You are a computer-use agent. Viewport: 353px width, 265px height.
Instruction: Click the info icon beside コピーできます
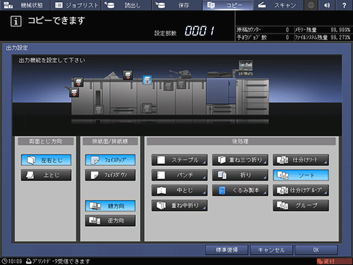16,21
